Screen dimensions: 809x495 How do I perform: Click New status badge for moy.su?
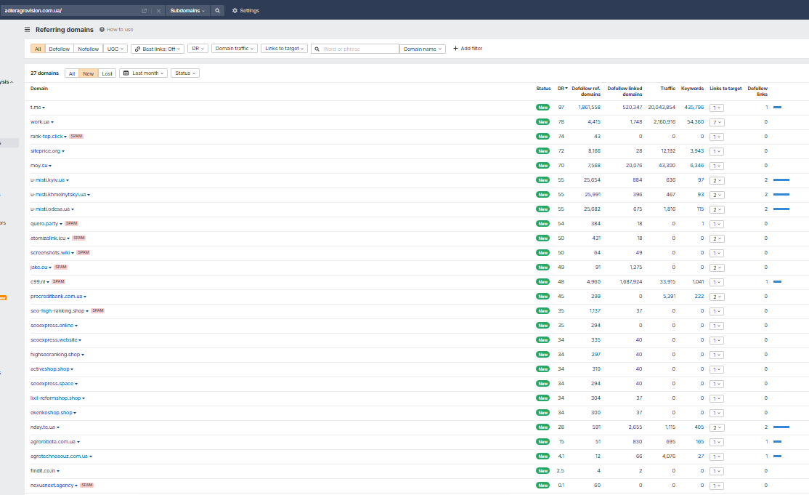[542, 166]
